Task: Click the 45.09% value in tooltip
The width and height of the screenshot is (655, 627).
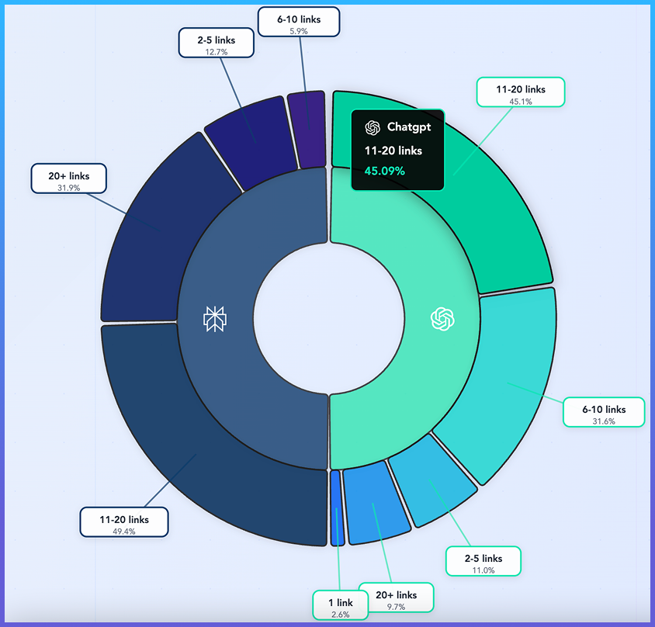Action: tap(384, 171)
